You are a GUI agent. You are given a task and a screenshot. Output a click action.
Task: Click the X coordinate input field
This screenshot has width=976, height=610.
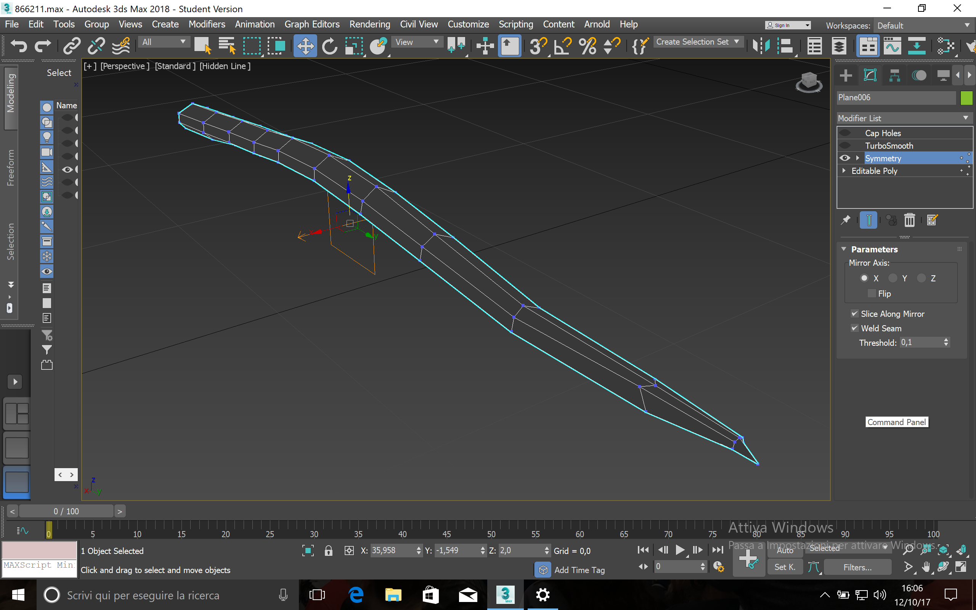392,550
